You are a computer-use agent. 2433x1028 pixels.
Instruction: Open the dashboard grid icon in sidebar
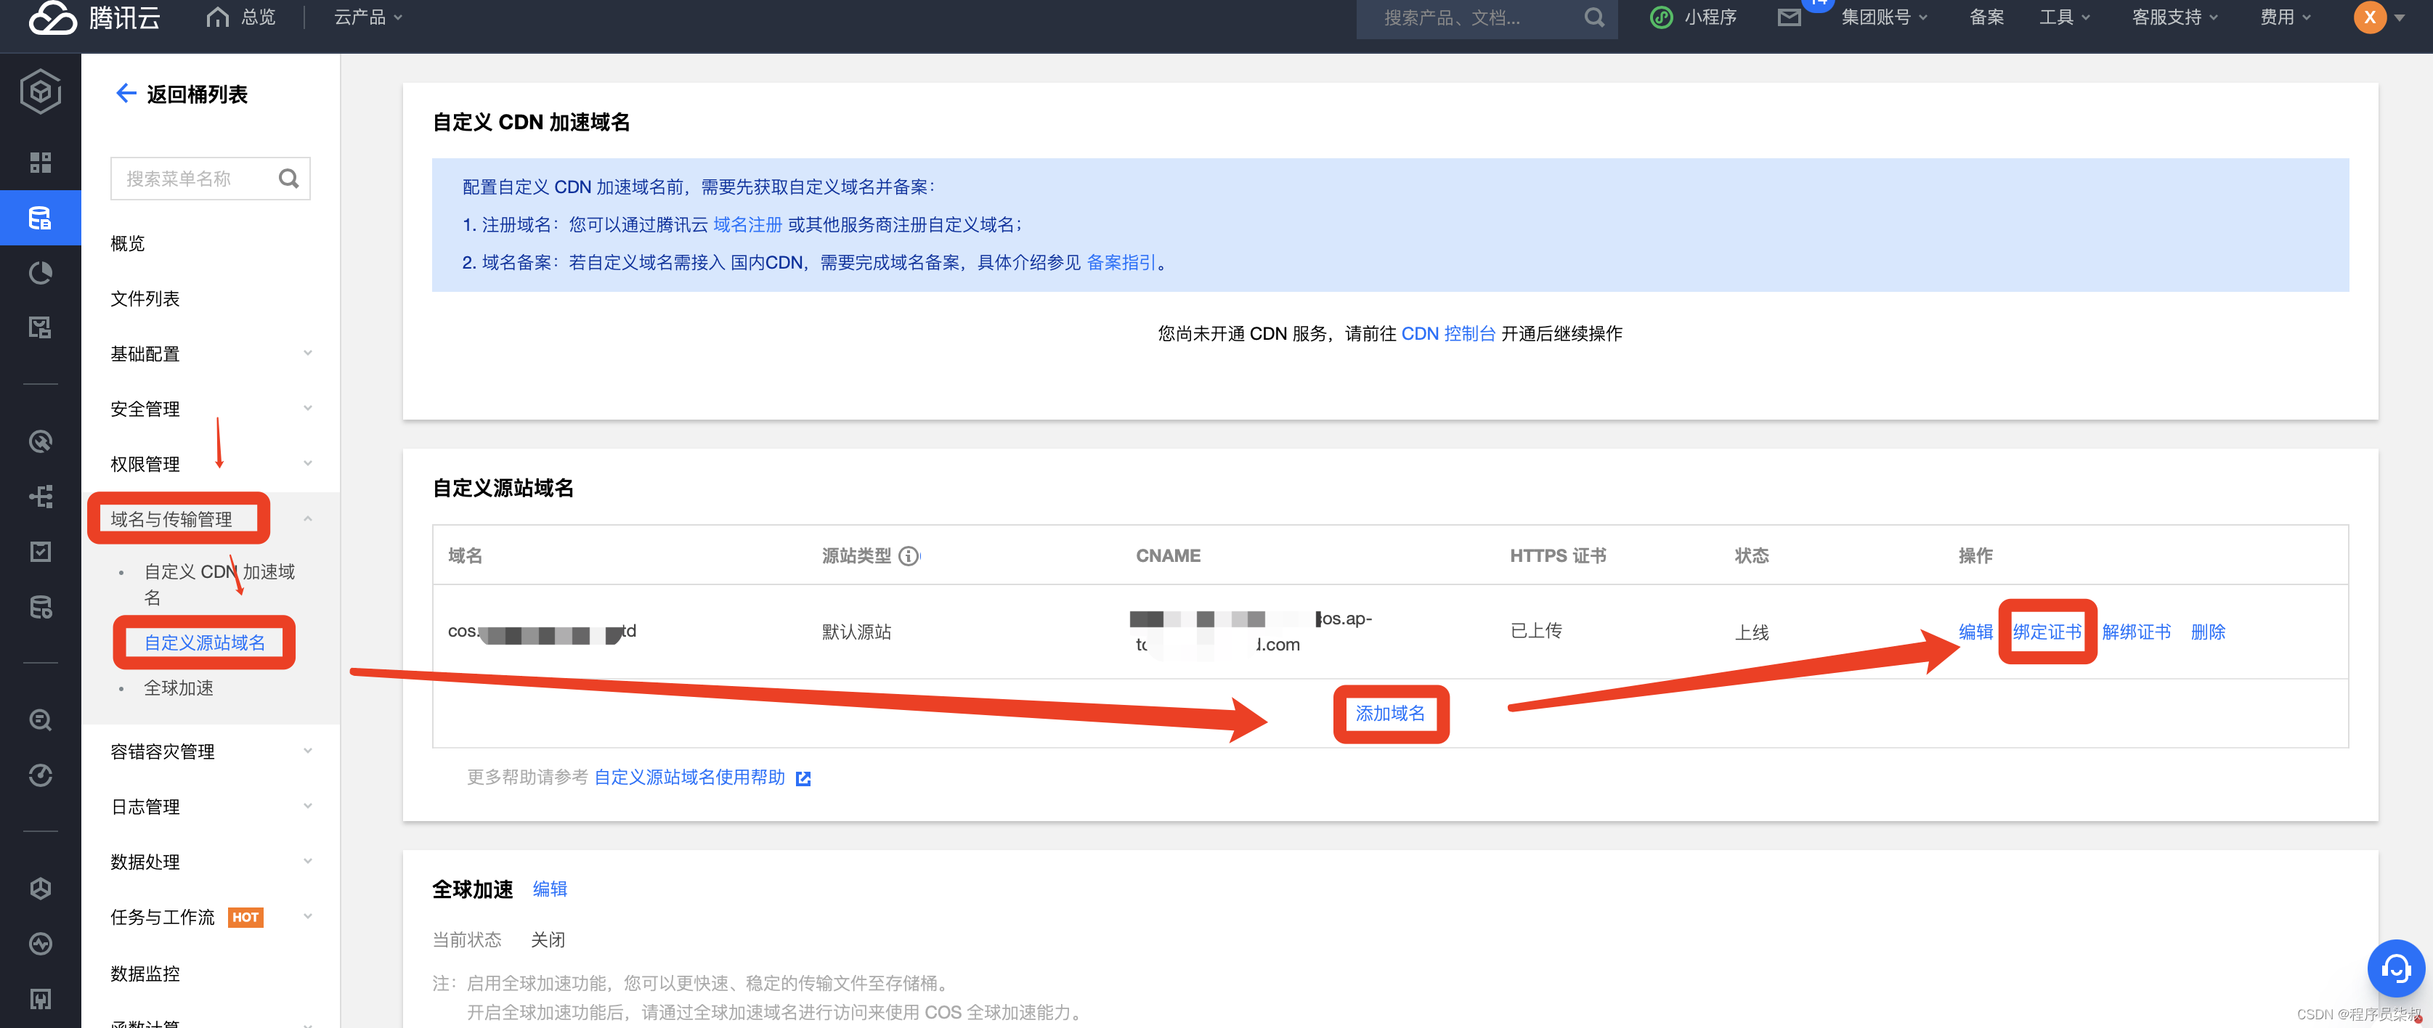tap(40, 163)
